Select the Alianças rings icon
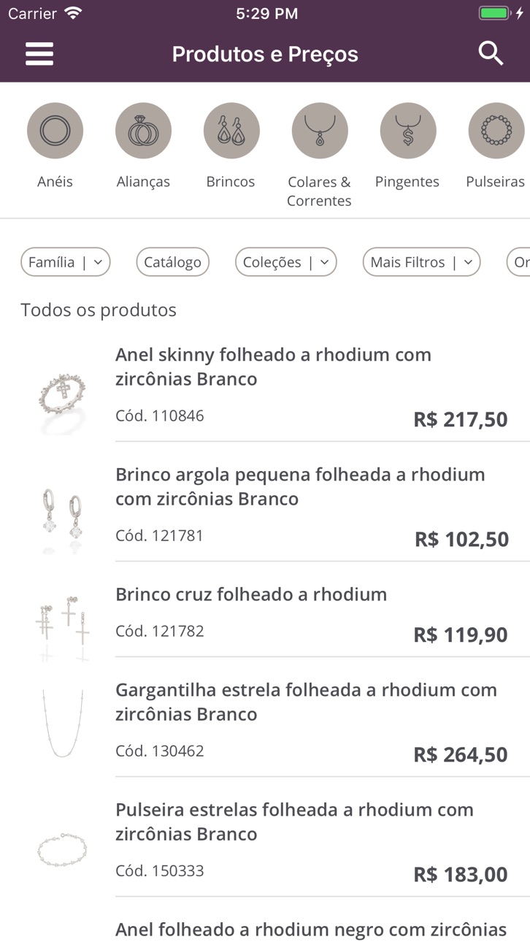The width and height of the screenshot is (530, 942). pyautogui.click(x=143, y=131)
